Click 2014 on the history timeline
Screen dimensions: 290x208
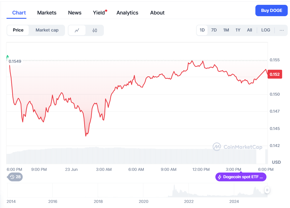tap(11, 201)
